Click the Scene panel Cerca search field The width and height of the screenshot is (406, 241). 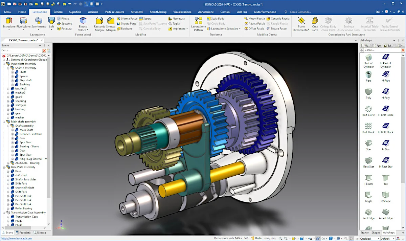[21, 50]
